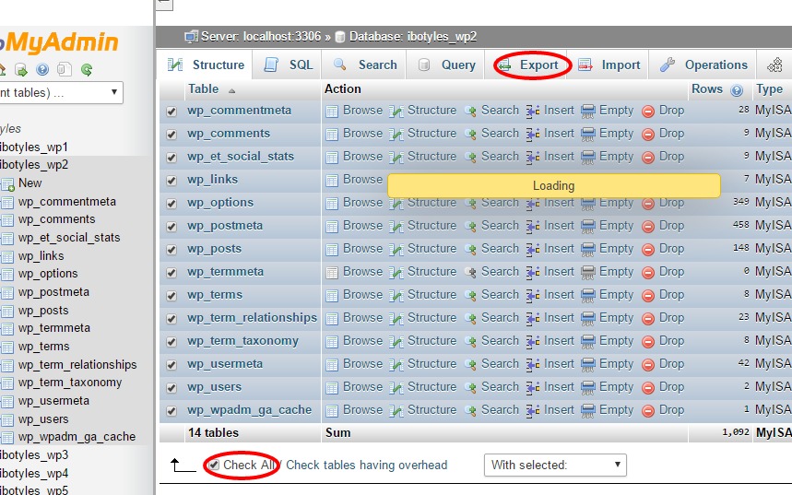Click table icon beside wp_posts in sidebar
This screenshot has height=495, width=792.
[x=7, y=312]
